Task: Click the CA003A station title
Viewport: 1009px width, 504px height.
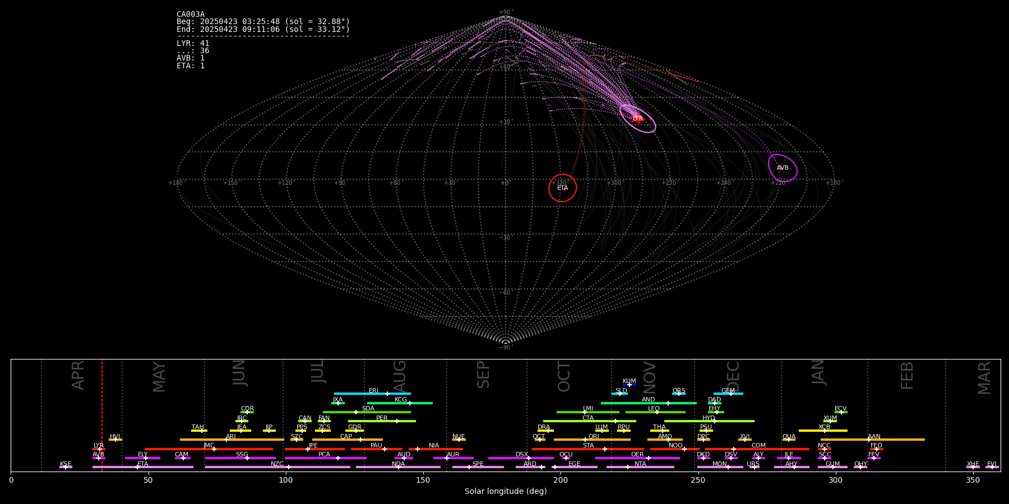Action: (191, 15)
